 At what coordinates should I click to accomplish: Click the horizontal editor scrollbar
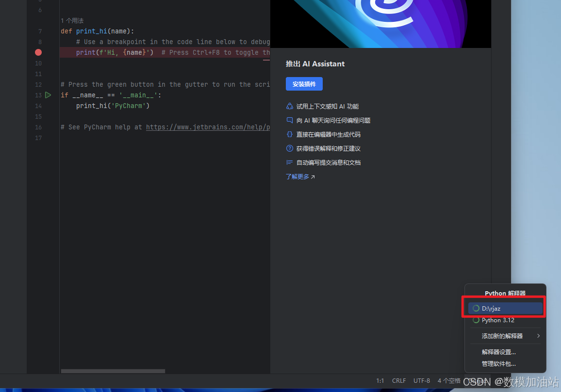tap(113, 371)
